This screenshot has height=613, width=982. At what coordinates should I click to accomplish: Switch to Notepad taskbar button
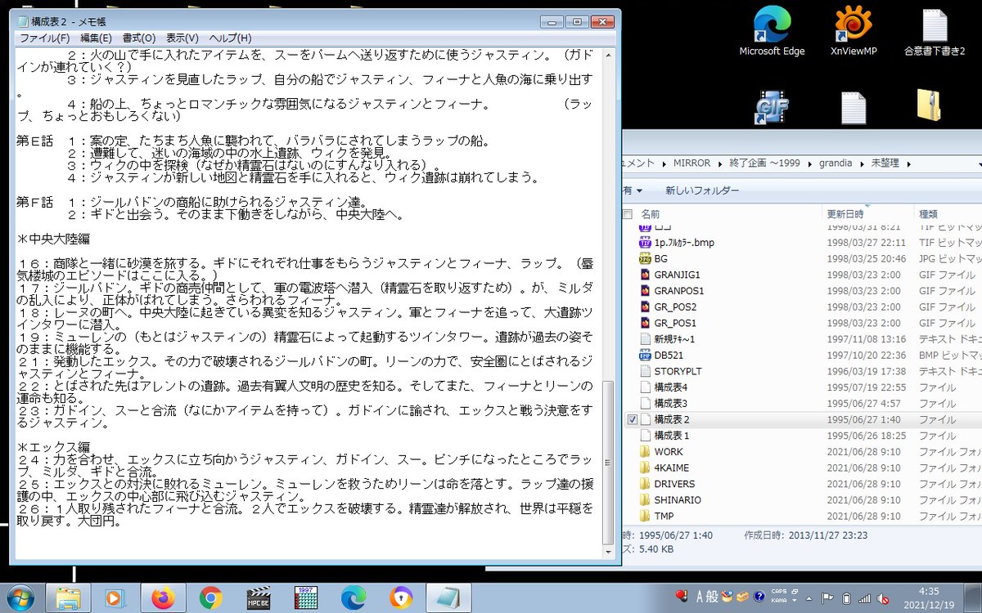(449, 598)
